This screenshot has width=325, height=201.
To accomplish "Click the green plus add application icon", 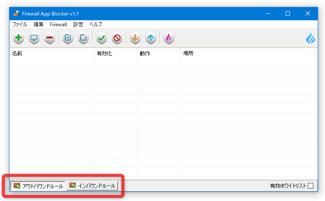I will click(x=19, y=38).
